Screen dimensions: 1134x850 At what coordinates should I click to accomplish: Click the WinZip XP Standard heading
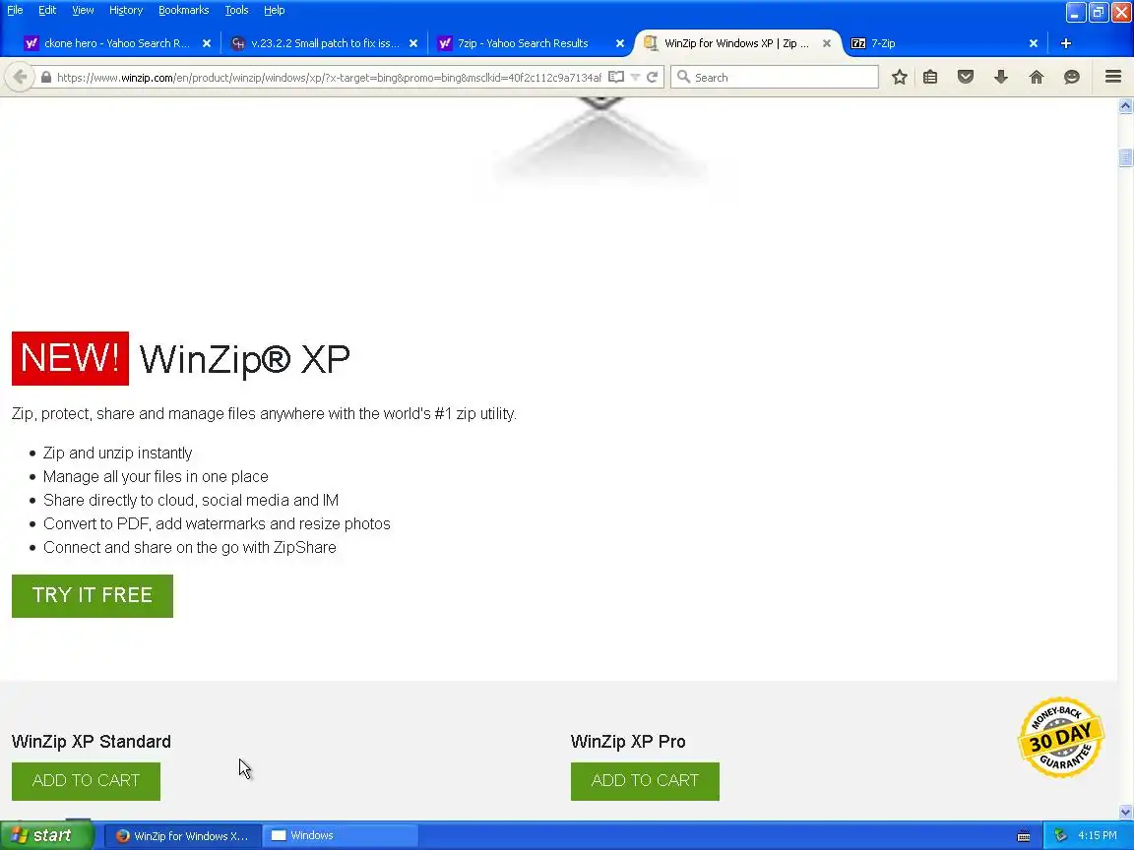pyautogui.click(x=92, y=742)
